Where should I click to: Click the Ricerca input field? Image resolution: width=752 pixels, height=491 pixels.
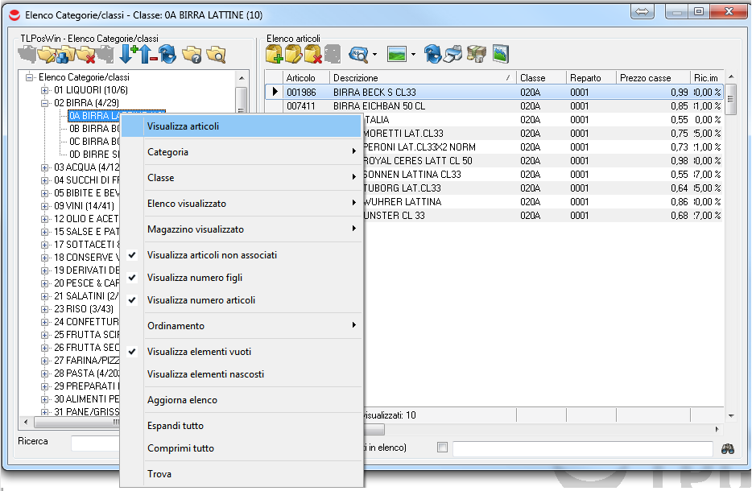pos(95,443)
